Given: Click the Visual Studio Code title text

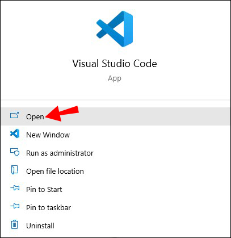Looking at the screenshot, I should pos(115,64).
